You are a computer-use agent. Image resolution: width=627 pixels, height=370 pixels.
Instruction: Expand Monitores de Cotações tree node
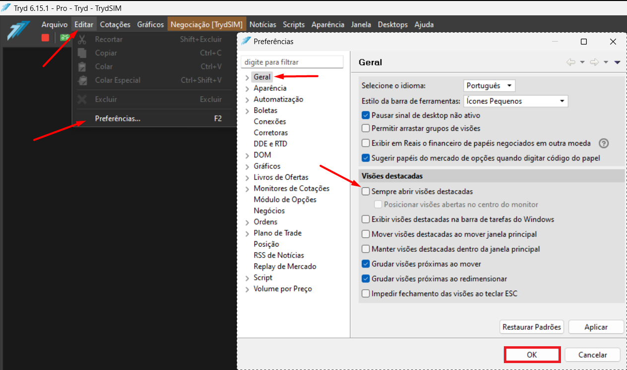[247, 189]
